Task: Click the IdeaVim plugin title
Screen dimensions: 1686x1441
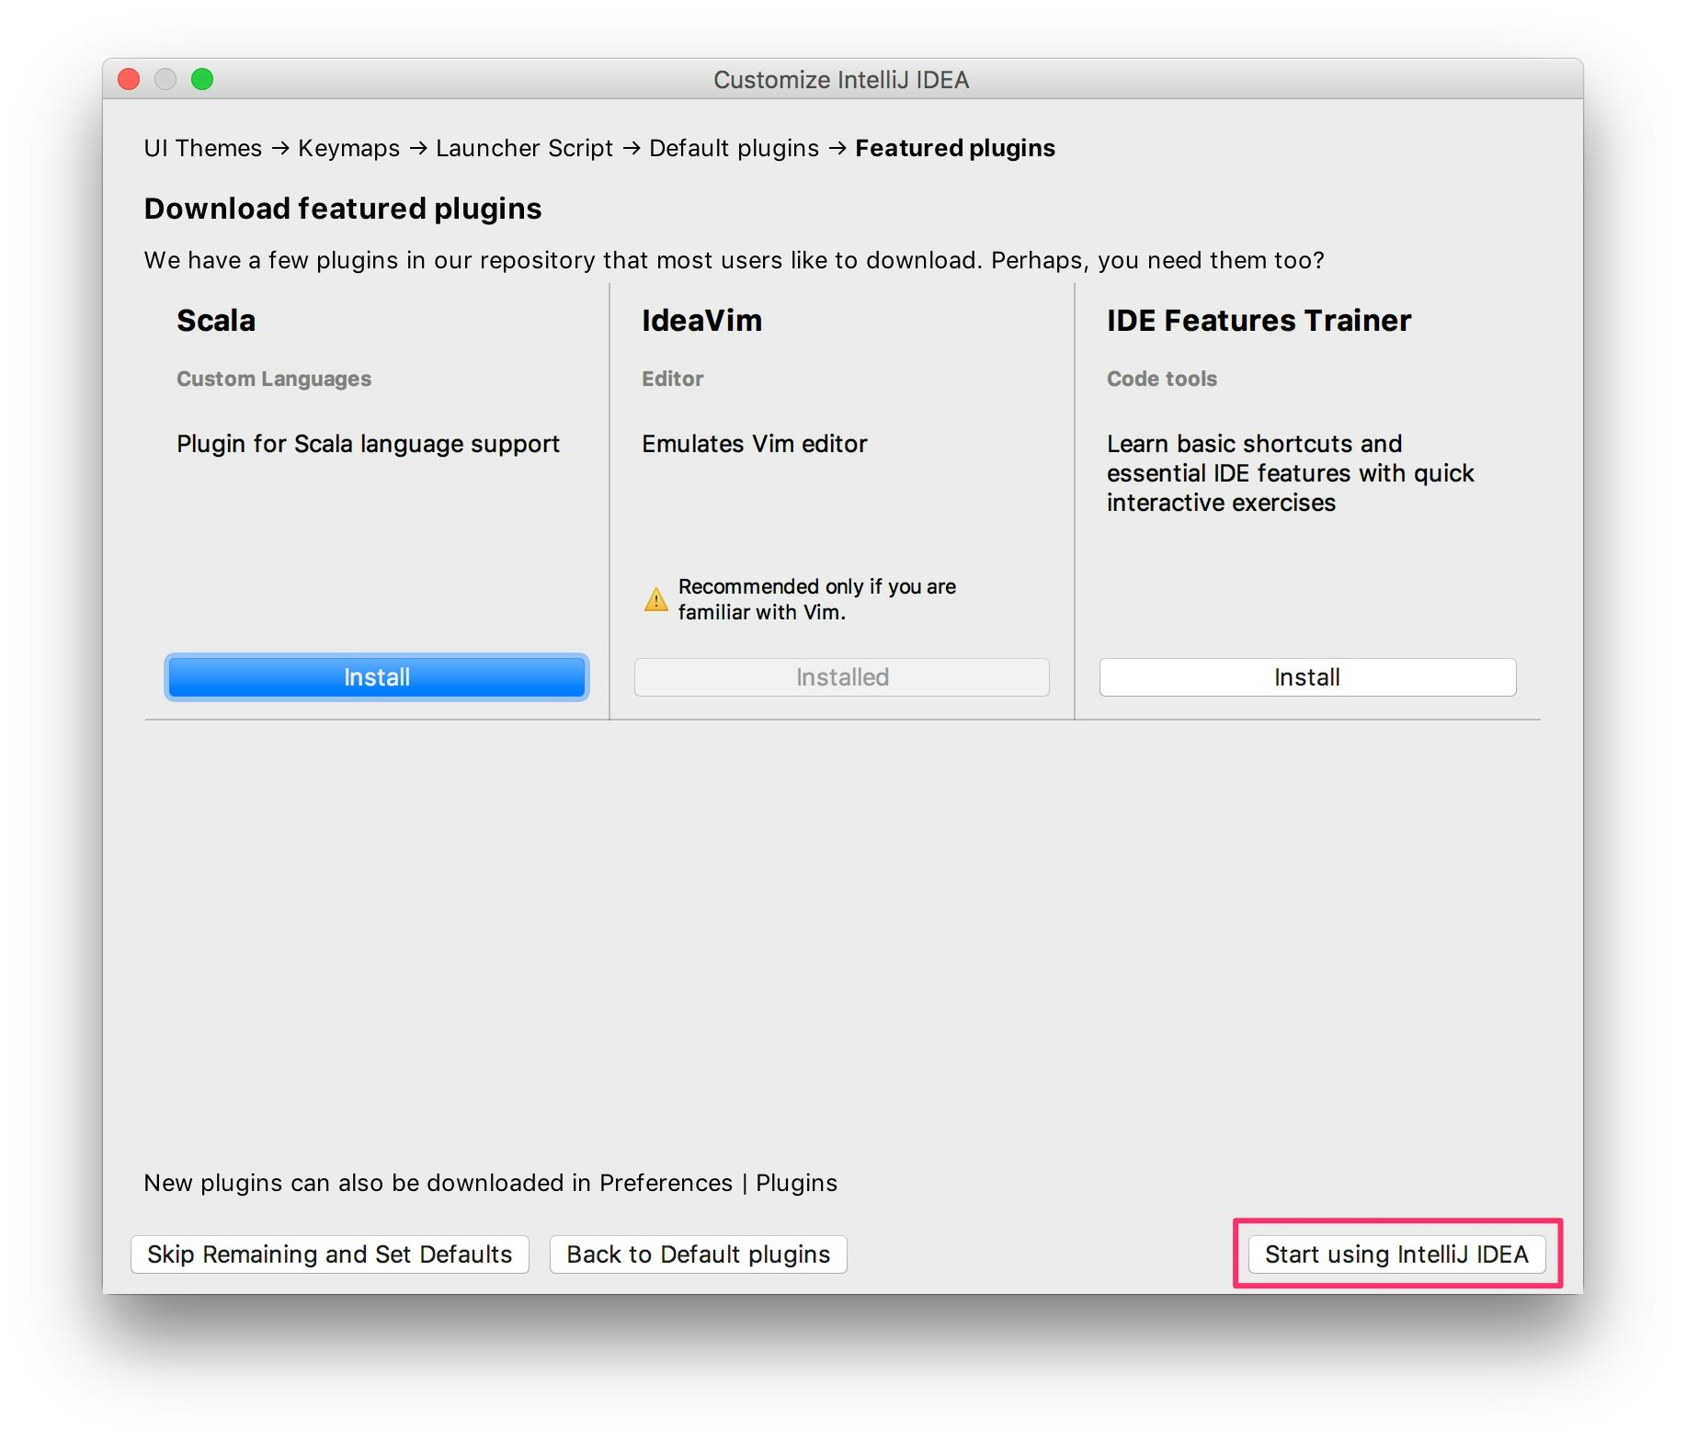Action: click(x=701, y=321)
